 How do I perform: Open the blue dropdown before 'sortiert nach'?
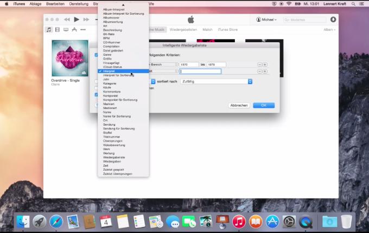pyautogui.click(x=153, y=81)
